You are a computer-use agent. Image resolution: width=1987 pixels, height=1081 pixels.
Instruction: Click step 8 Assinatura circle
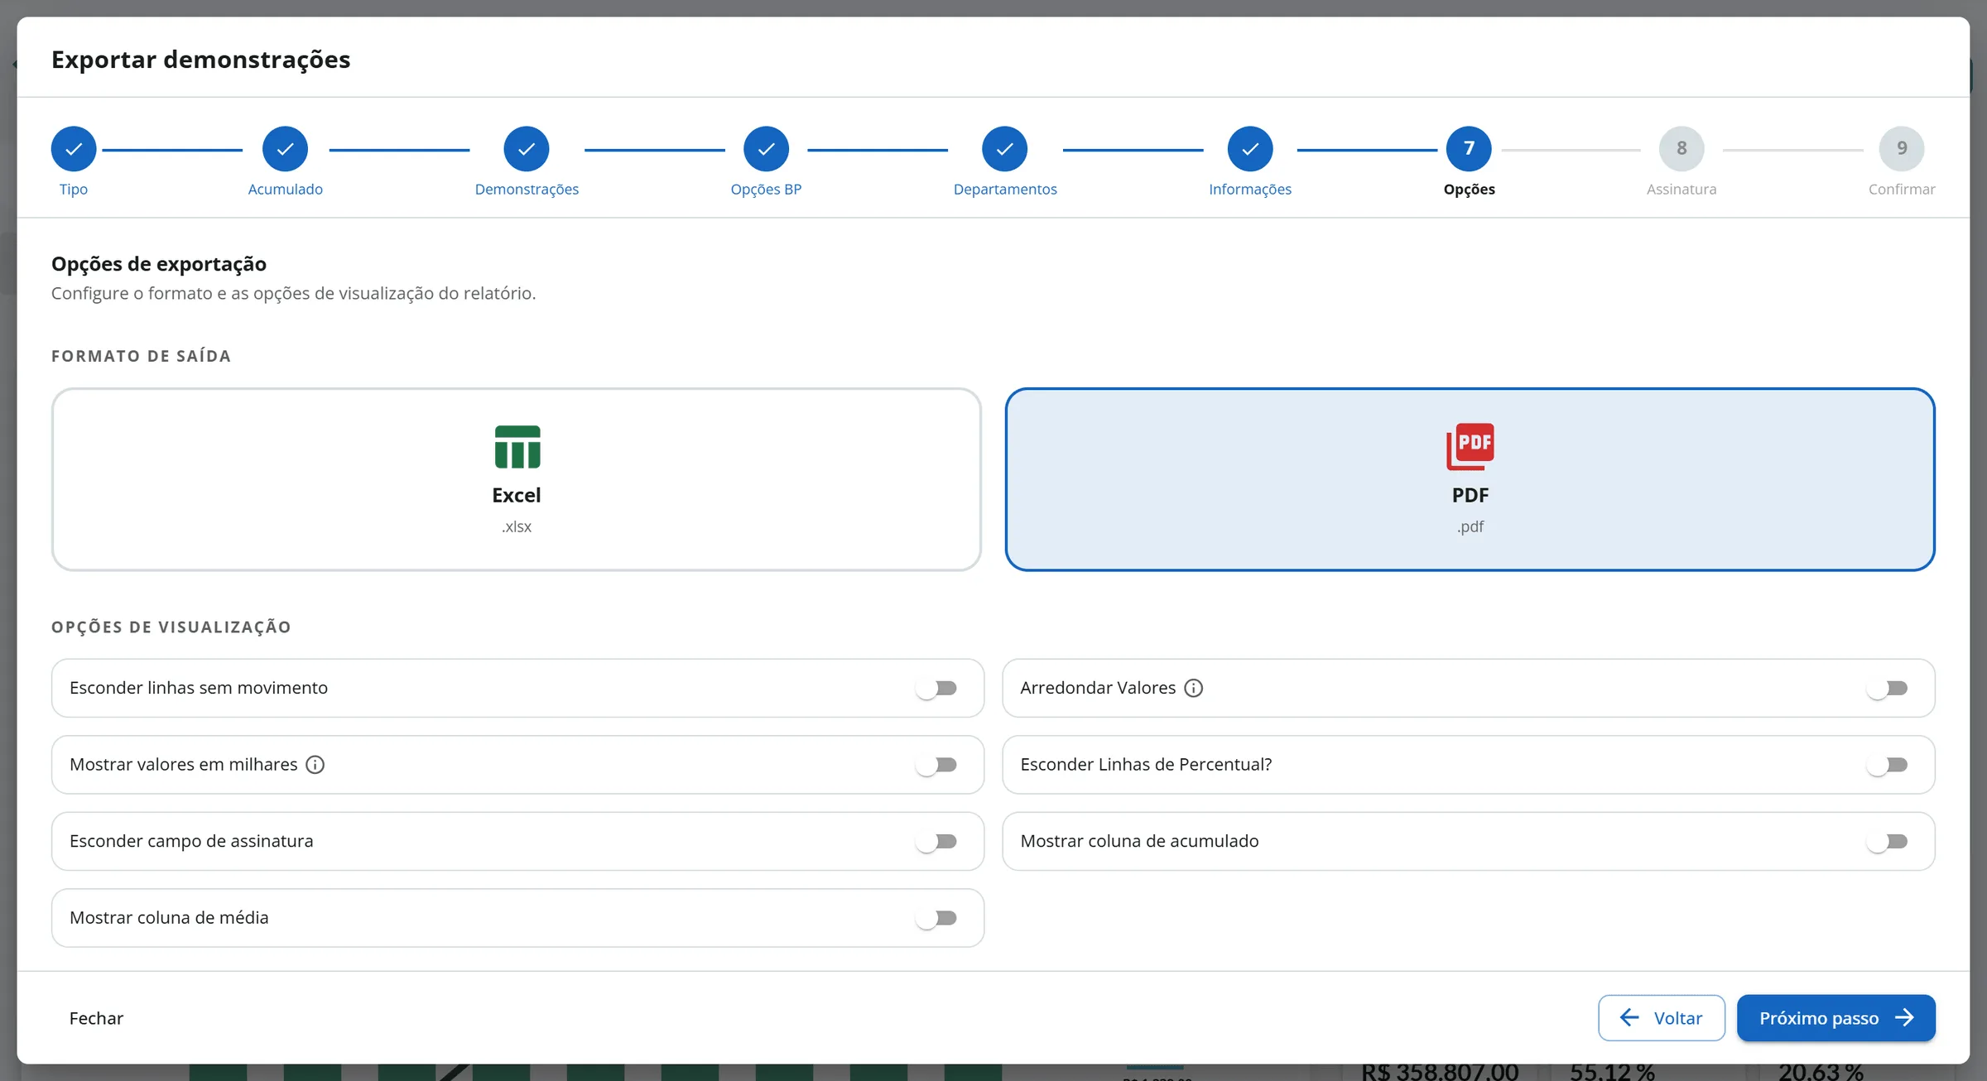pyautogui.click(x=1681, y=149)
